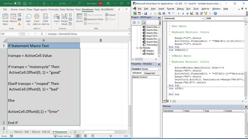Open the XML Source pane
This screenshot has height=139, width=248.
tap(79, 18)
